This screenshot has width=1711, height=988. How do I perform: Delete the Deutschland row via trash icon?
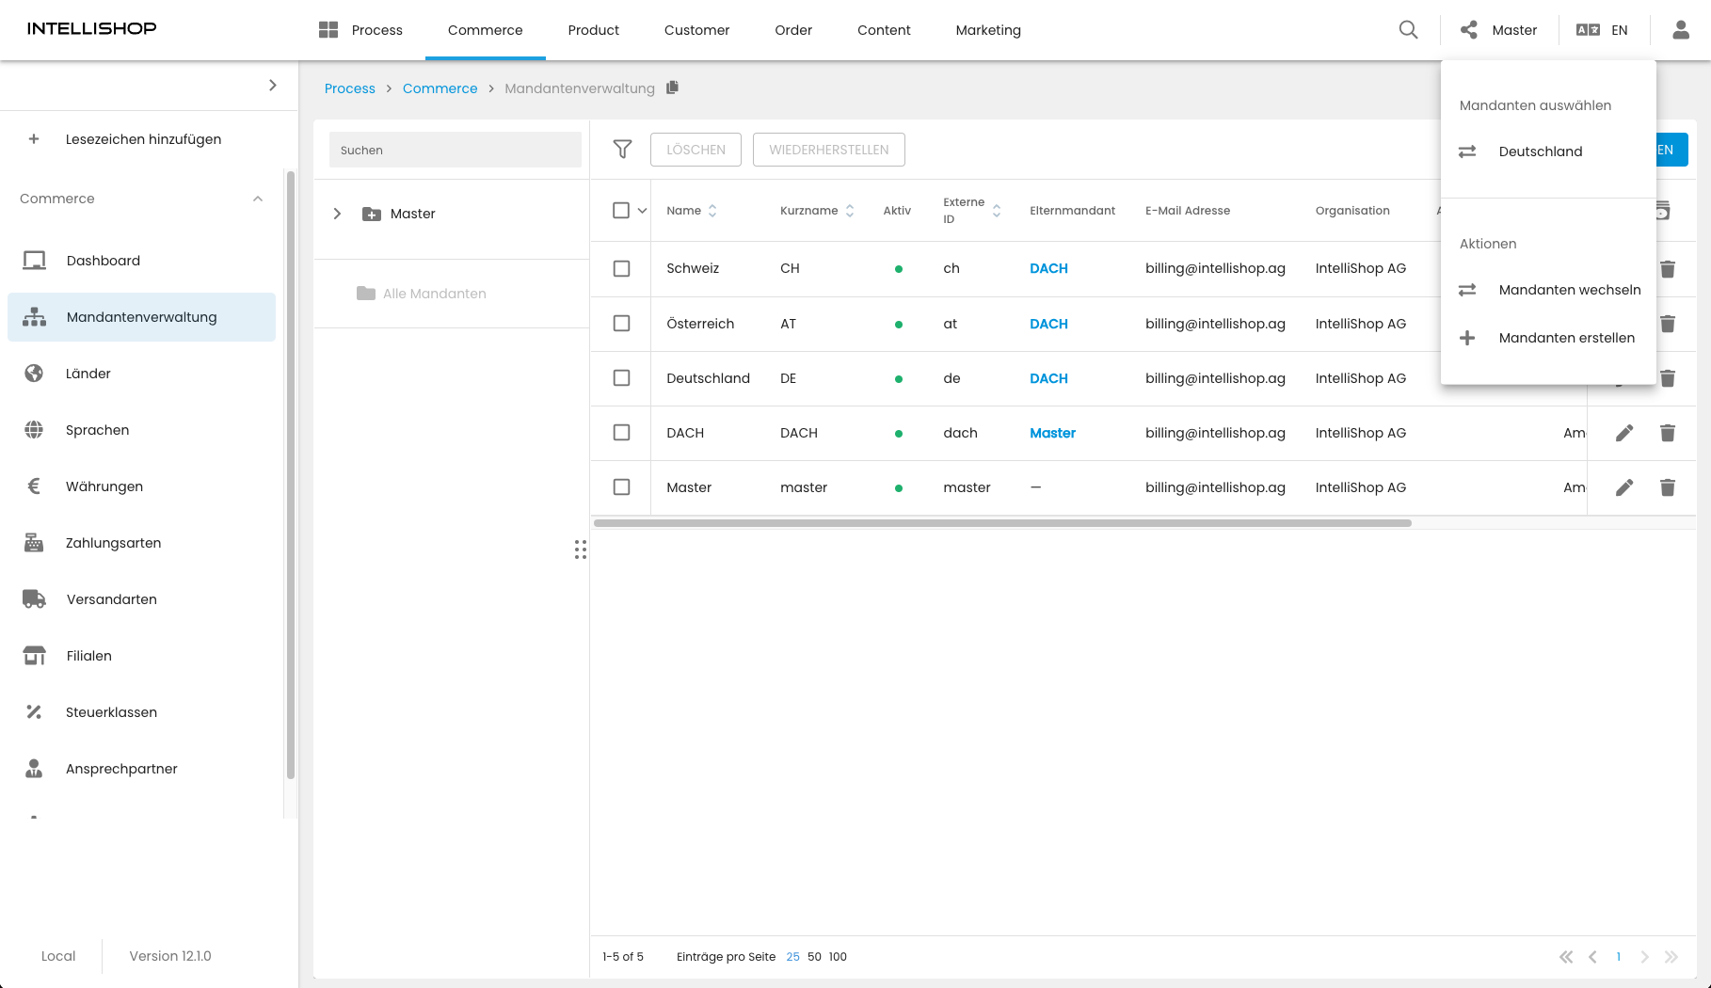coord(1668,378)
